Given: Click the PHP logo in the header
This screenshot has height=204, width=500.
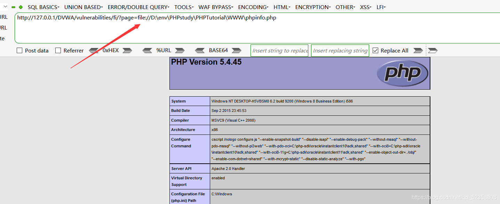Looking at the screenshot, I should point(403,73).
